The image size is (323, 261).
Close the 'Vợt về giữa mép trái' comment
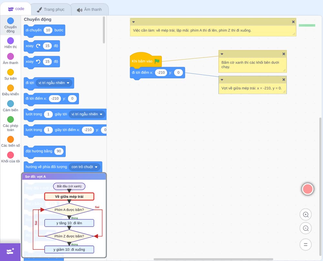284,79
